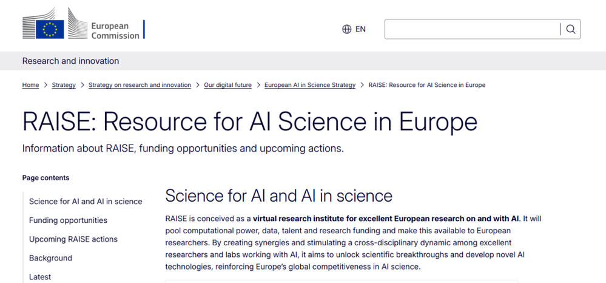
Task: Jump to Latest section
Action: 40,277
